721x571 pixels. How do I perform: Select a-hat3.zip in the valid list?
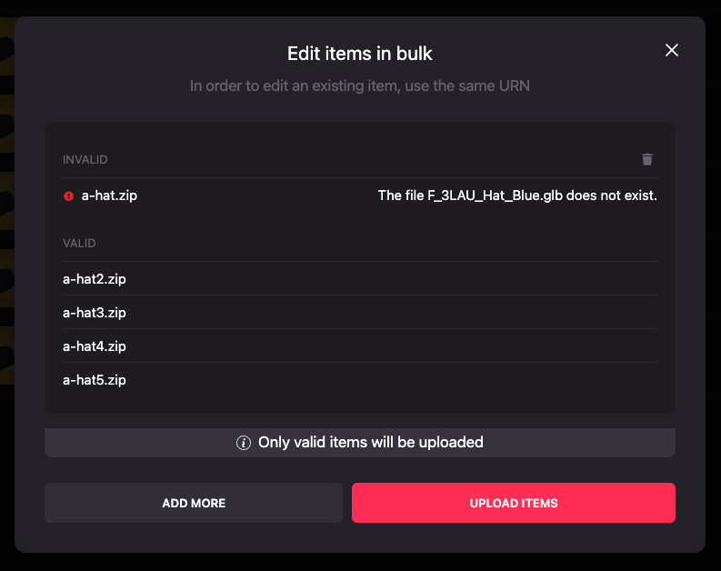[x=95, y=313]
